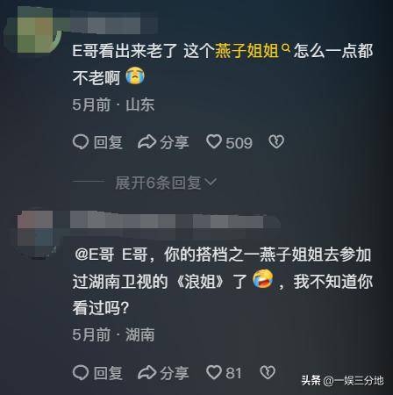Share the second comment using arrow icon
Viewport: 393px width, 395px height.
tap(146, 373)
